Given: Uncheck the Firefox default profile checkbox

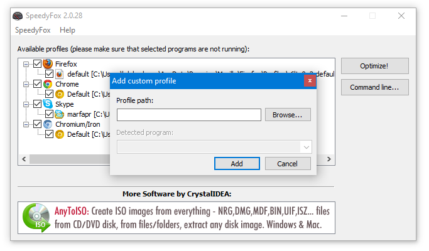Looking at the screenshot, I should [x=49, y=74].
